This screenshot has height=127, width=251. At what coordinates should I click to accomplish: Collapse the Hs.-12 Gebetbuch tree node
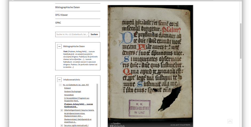pos(60,85)
